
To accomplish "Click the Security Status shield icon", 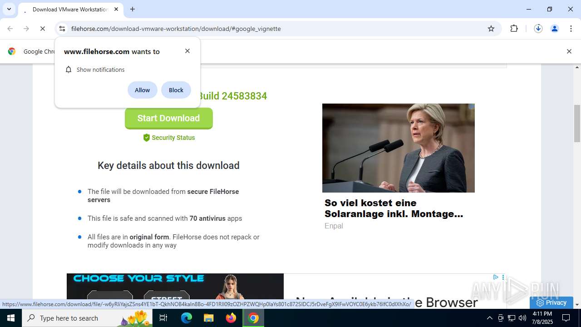I will 146,138.
